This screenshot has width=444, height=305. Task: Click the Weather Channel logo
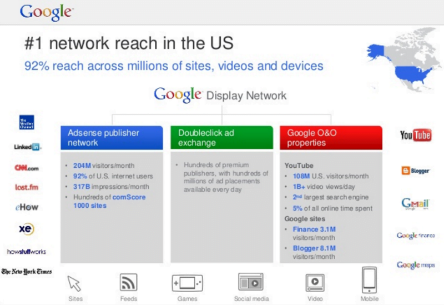(x=27, y=122)
